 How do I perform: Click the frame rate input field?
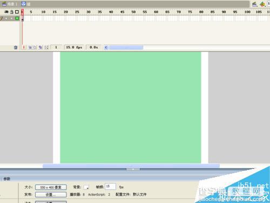tap(110, 186)
